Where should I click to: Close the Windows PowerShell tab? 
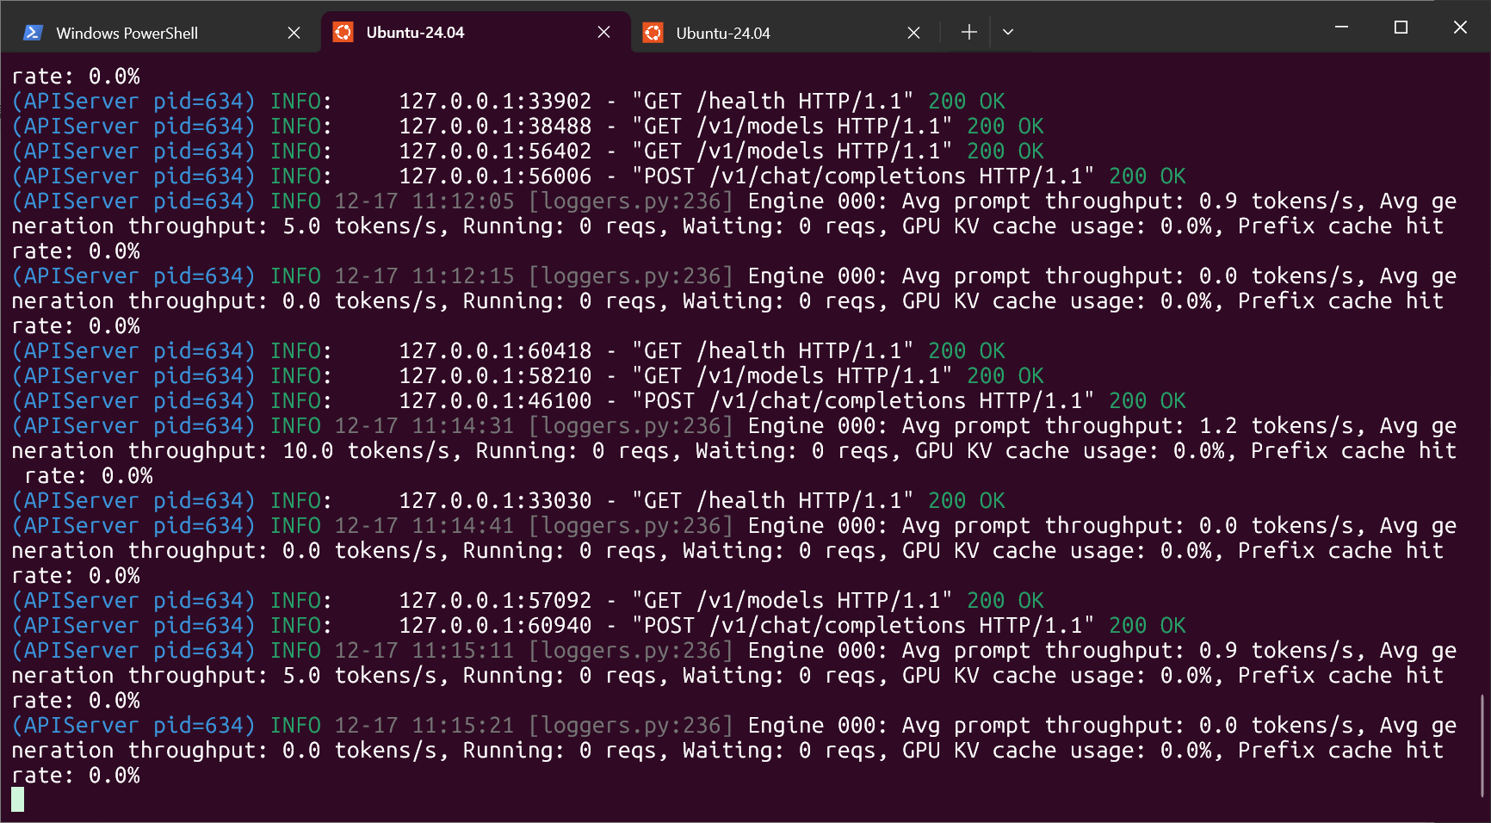click(x=294, y=33)
